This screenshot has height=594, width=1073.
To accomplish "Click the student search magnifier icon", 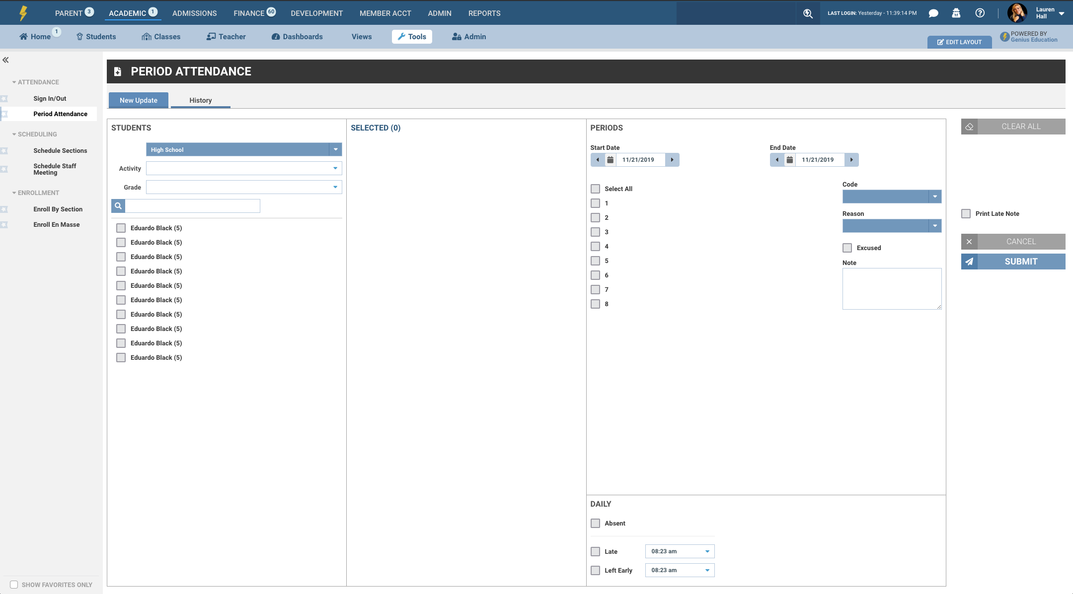I will pyautogui.click(x=118, y=206).
